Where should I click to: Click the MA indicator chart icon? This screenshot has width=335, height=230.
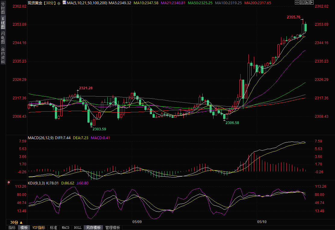click(64, 3)
